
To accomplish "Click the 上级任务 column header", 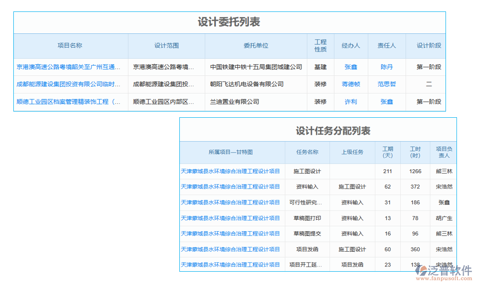I will point(352,152).
